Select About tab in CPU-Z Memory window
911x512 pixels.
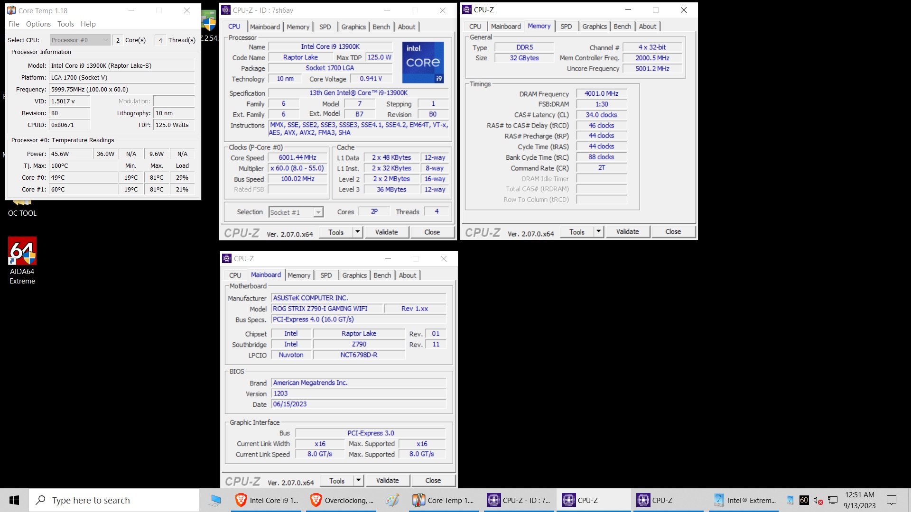tap(647, 27)
